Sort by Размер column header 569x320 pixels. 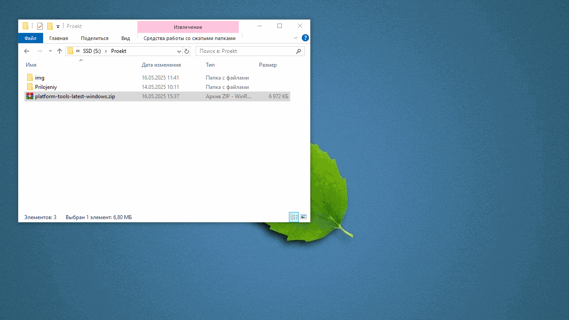268,65
